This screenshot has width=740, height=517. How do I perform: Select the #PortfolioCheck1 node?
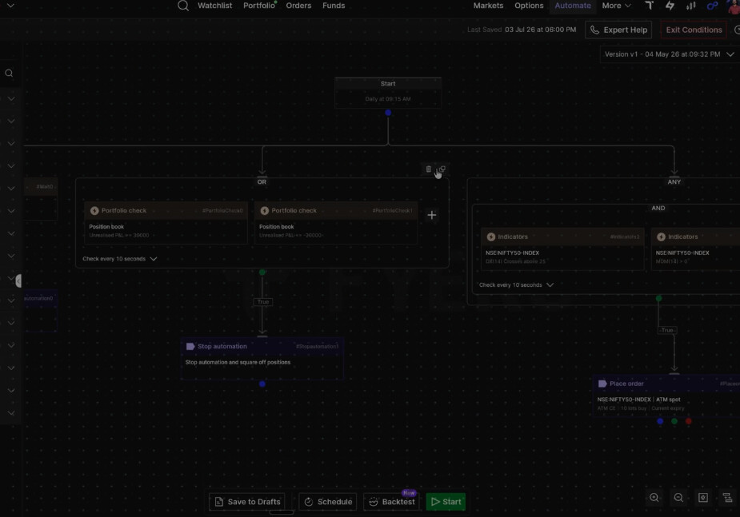335,223
